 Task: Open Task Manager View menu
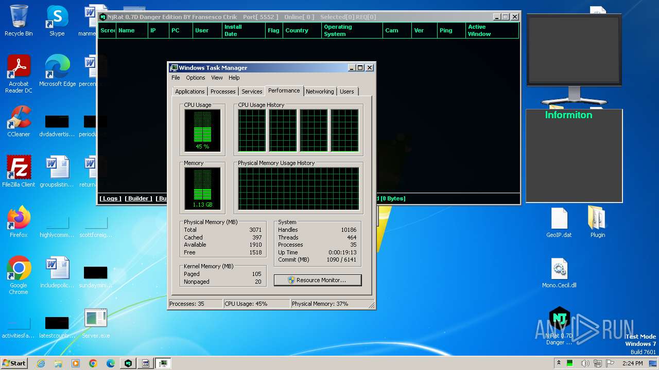[x=217, y=78]
